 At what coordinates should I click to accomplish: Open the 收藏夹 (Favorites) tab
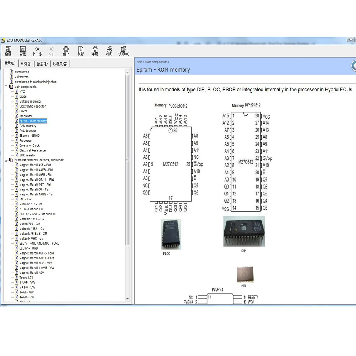[59, 64]
